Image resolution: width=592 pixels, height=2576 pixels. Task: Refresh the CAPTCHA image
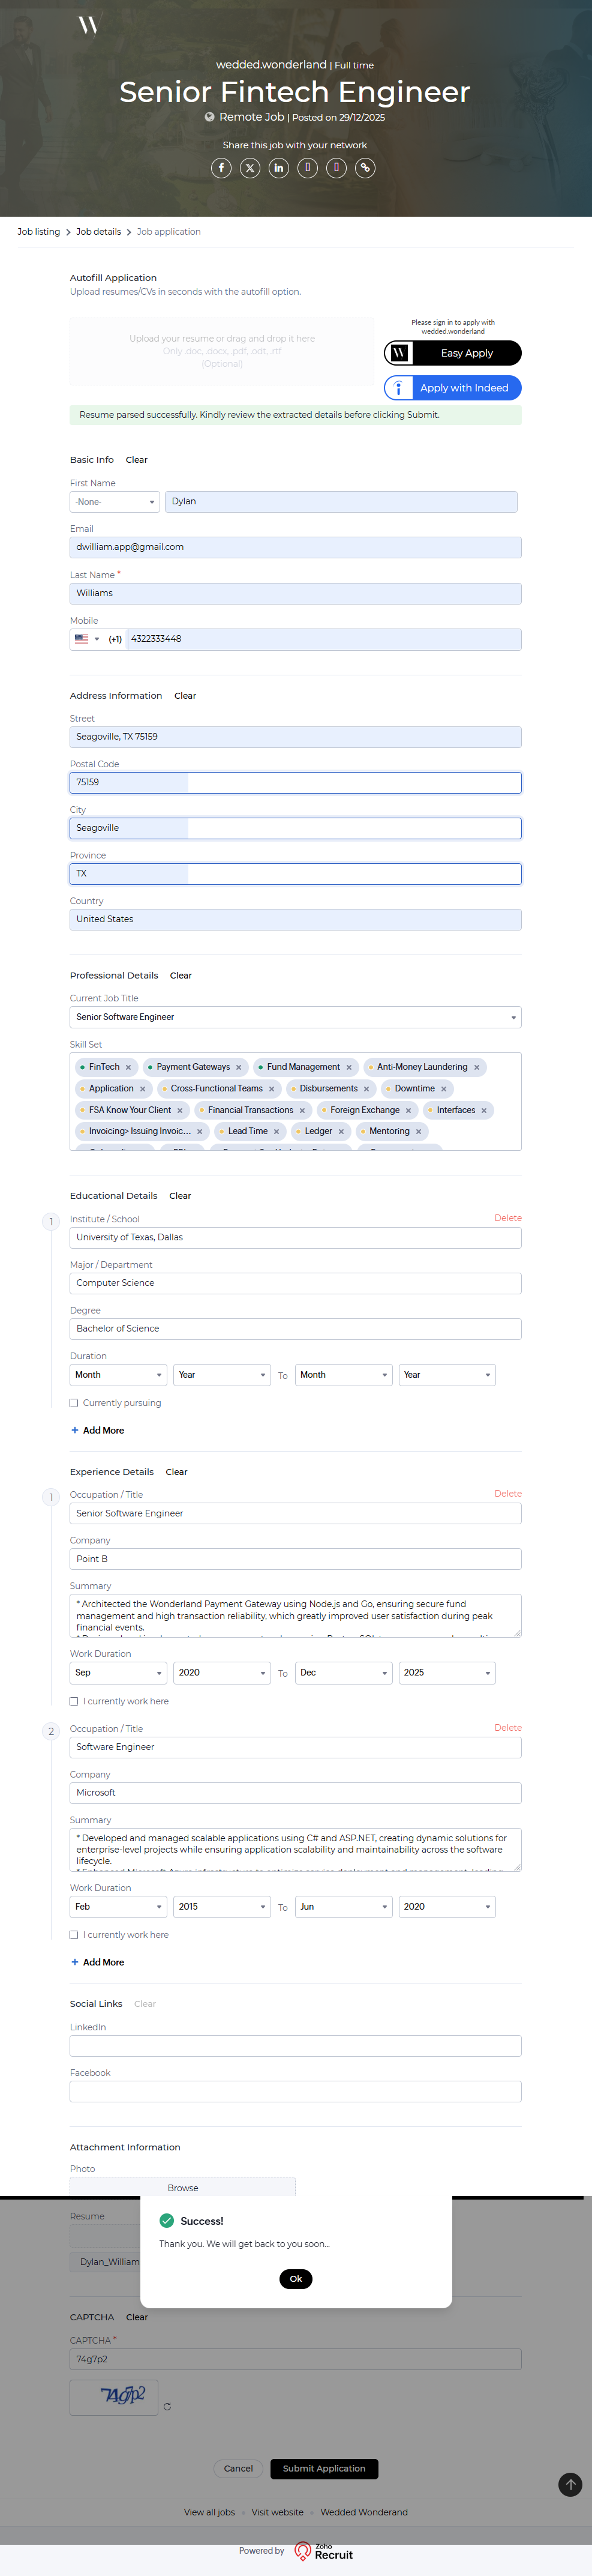(167, 2406)
